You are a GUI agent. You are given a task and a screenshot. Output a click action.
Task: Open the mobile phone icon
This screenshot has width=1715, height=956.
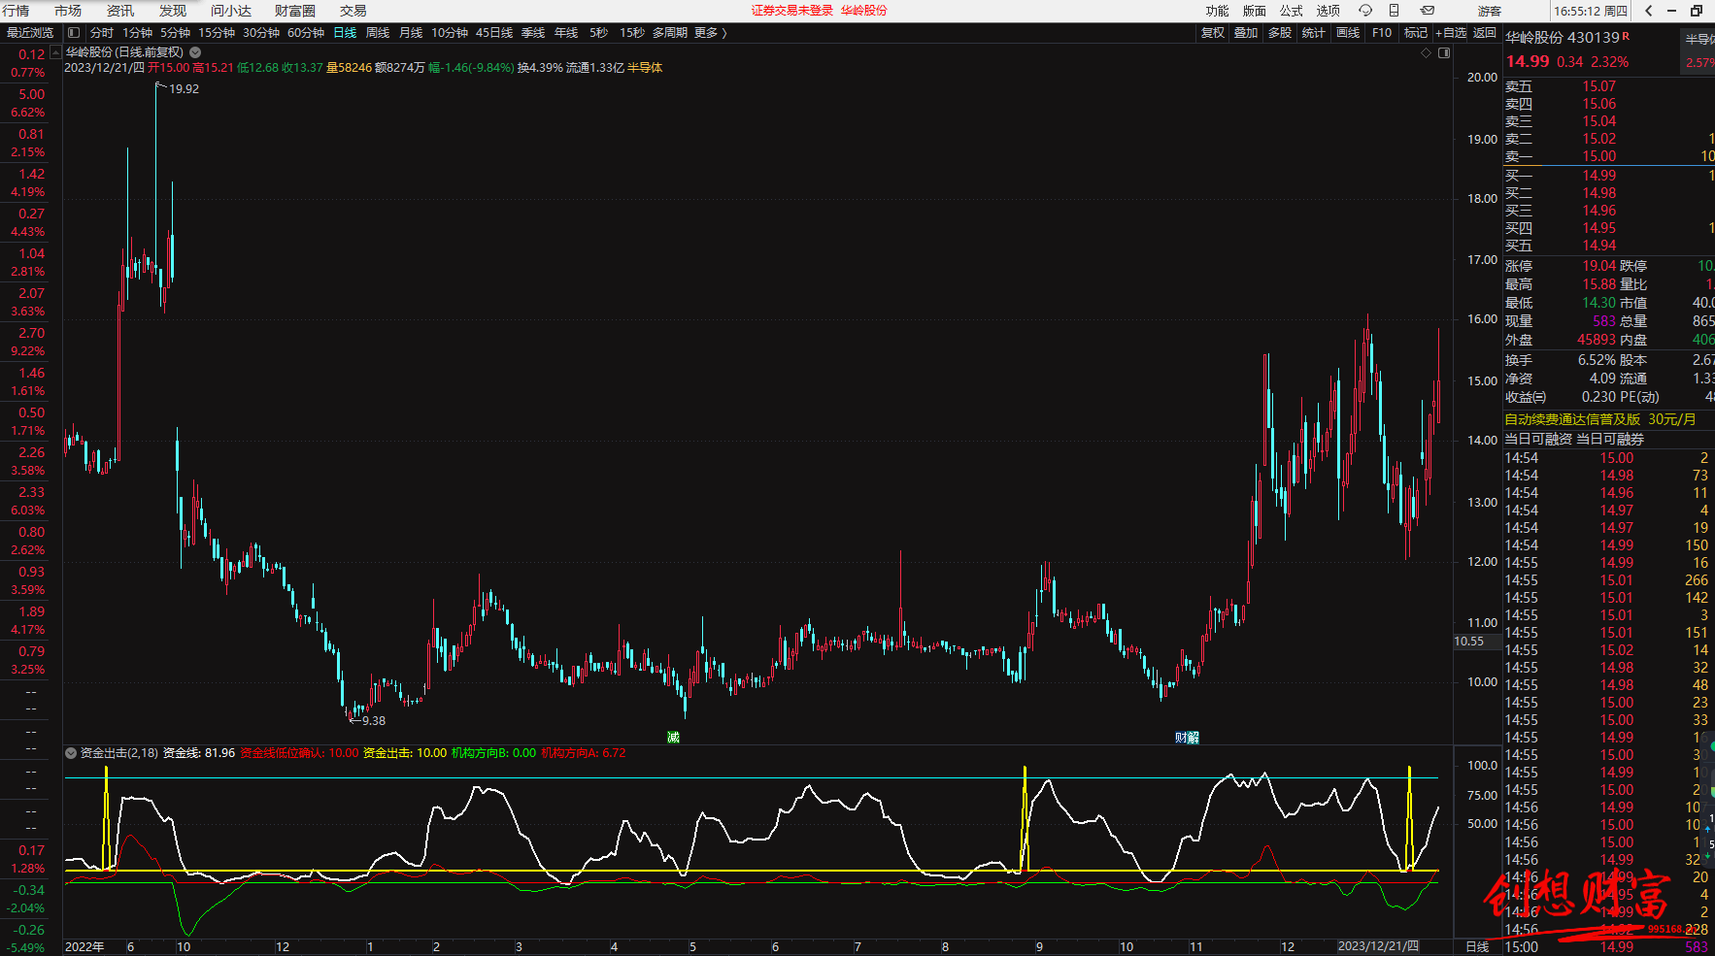coord(1395,11)
